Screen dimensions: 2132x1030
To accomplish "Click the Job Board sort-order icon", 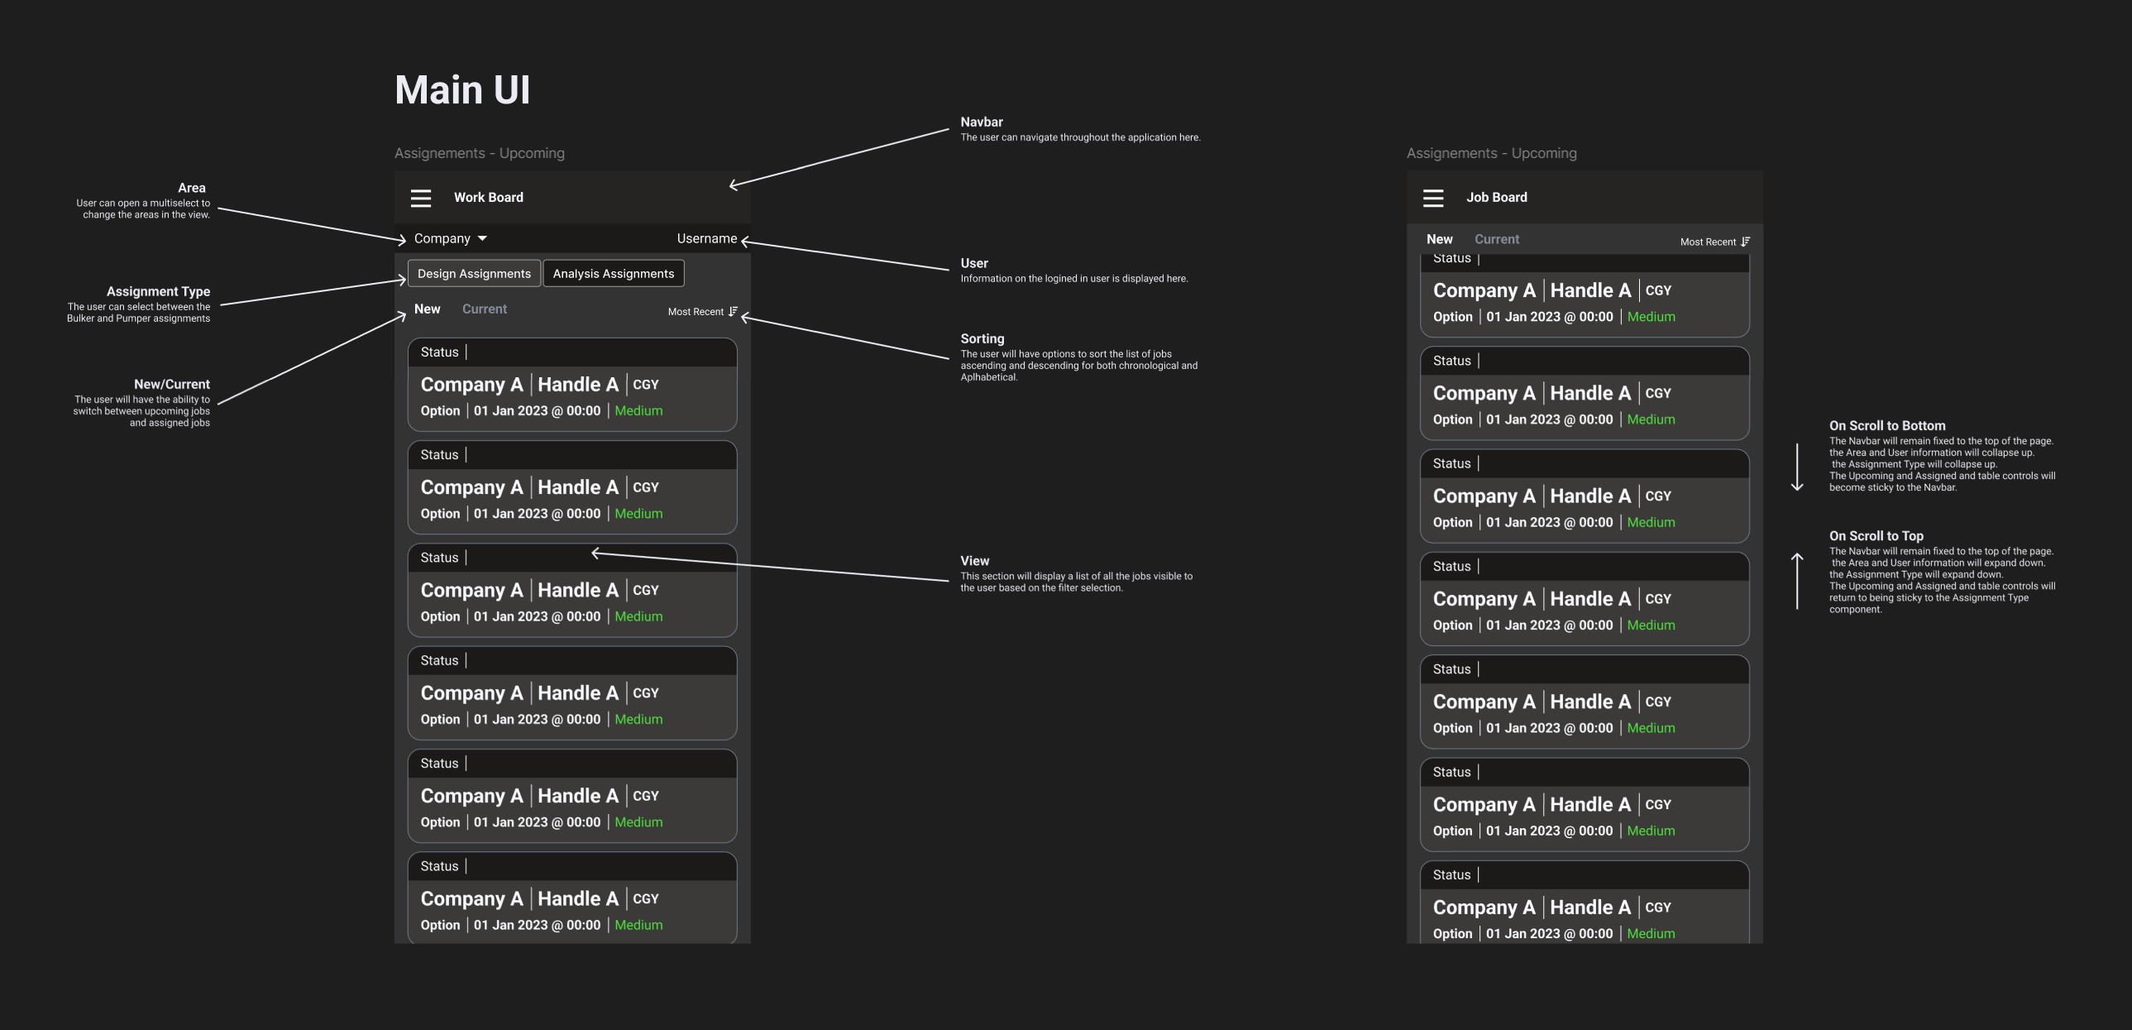I will 1745,242.
